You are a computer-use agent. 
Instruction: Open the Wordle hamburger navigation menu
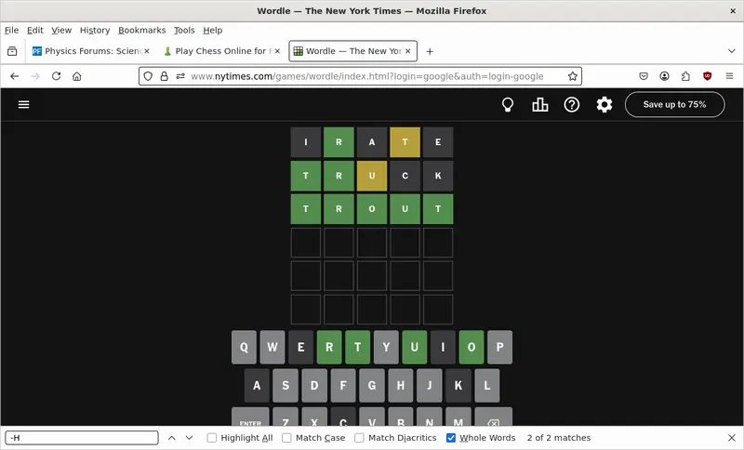point(24,104)
